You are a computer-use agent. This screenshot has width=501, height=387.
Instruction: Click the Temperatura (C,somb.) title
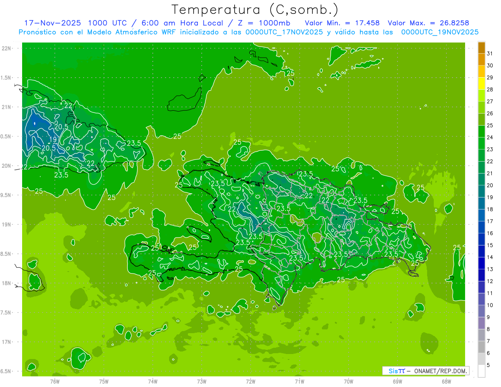click(256, 9)
